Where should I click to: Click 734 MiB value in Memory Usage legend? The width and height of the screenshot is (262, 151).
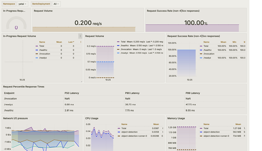(237, 136)
